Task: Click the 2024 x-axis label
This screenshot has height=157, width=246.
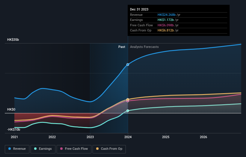Action: tap(128, 137)
